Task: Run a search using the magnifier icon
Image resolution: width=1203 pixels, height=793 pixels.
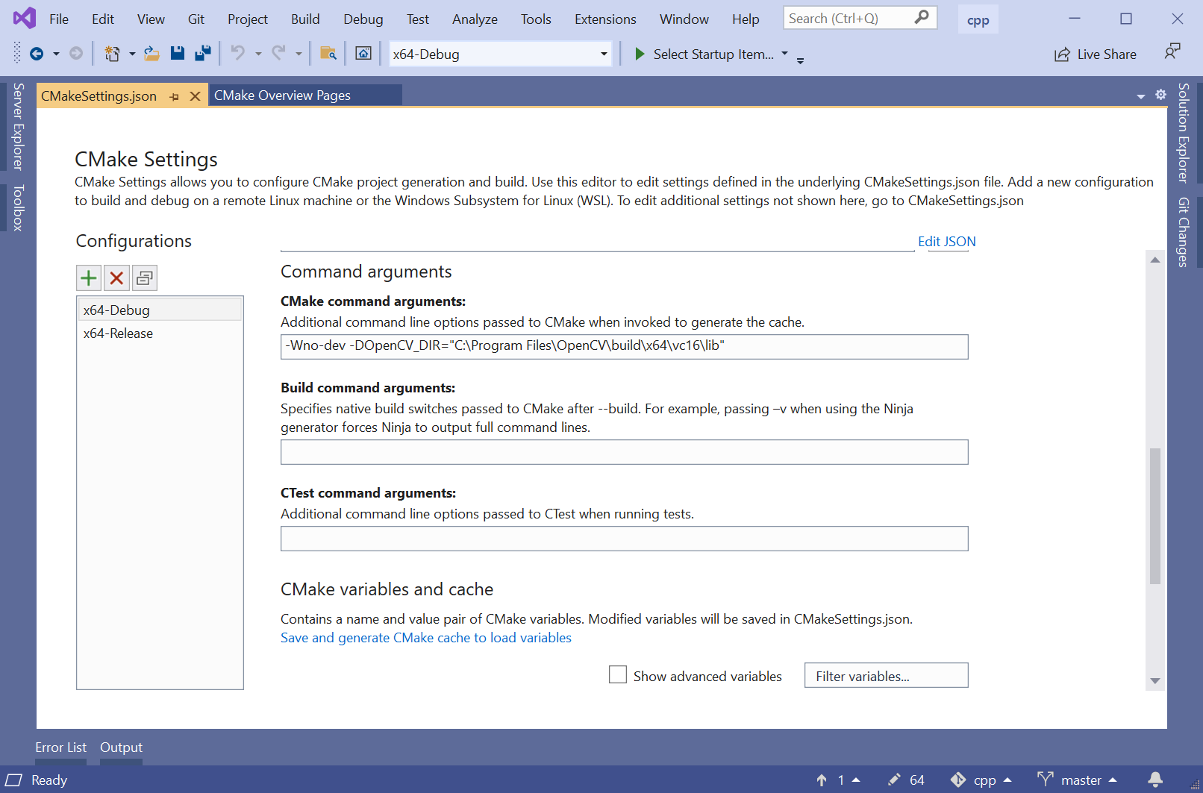Action: [x=921, y=17]
